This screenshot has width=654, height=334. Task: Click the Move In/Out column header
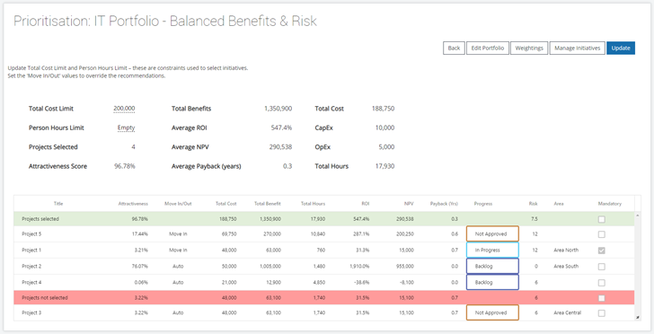[x=178, y=204]
